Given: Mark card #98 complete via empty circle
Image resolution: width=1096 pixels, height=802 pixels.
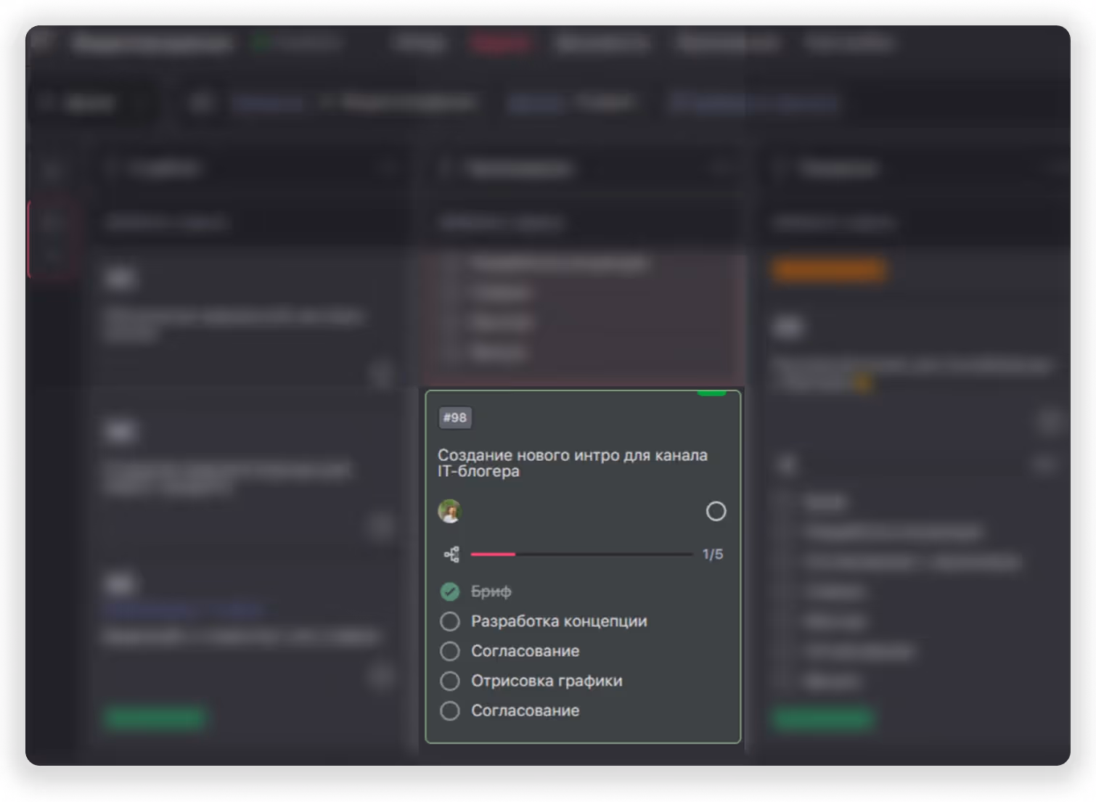Looking at the screenshot, I should pyautogui.click(x=716, y=511).
